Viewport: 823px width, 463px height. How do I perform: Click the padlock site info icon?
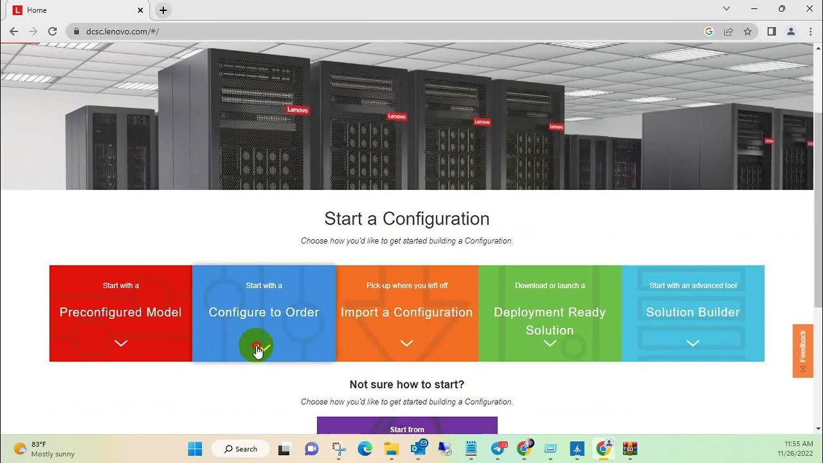point(77,32)
